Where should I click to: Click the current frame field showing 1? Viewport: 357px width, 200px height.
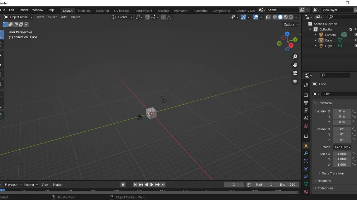[x=234, y=185]
